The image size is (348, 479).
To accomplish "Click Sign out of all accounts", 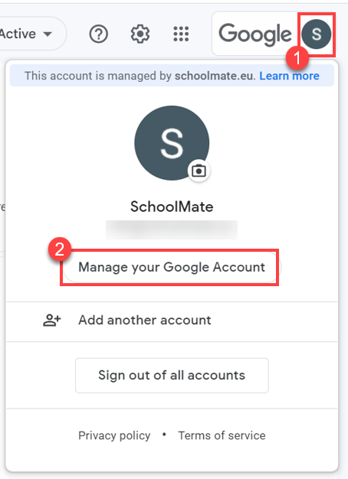I will point(172,376).
